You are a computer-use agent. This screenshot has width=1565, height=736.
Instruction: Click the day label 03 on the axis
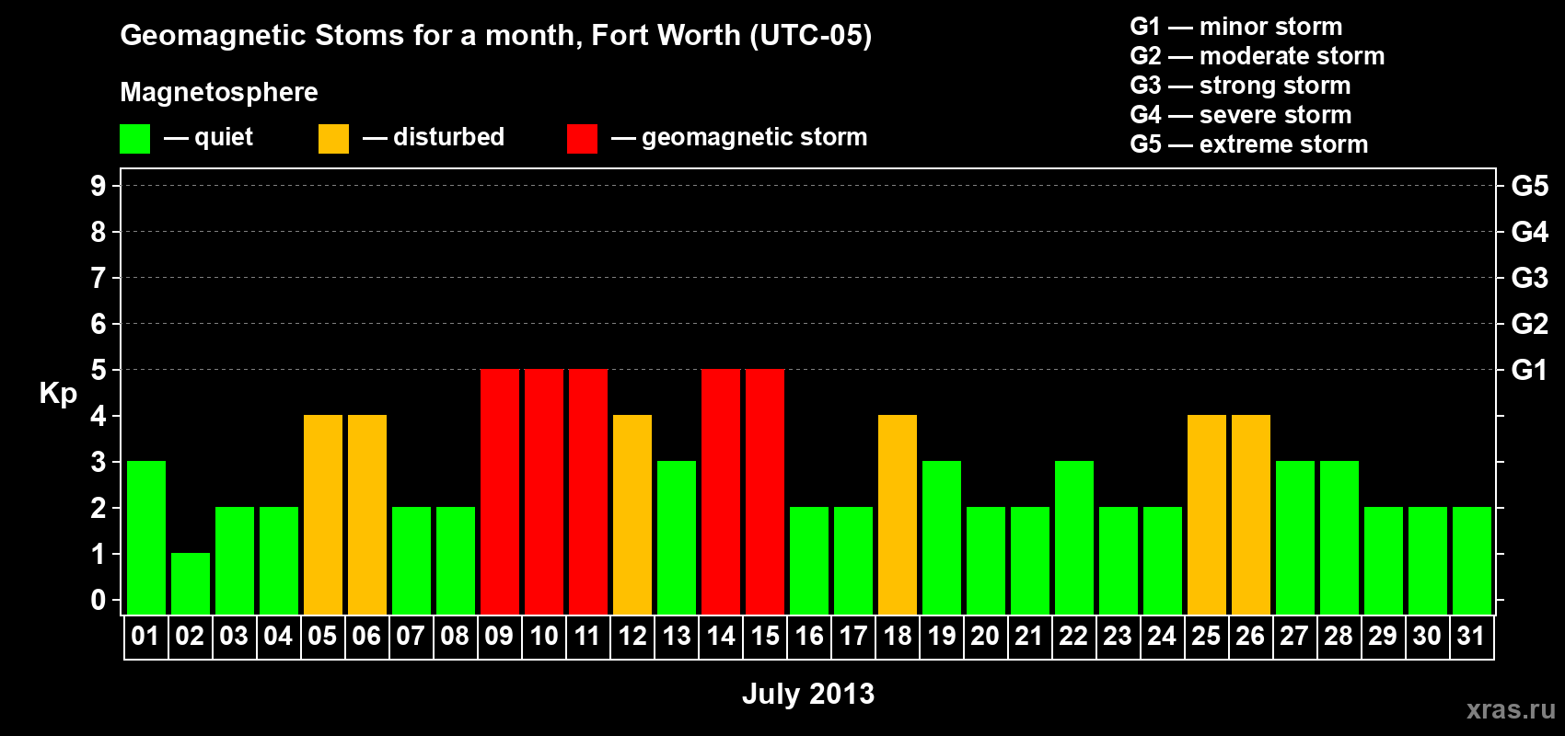pyautogui.click(x=234, y=636)
